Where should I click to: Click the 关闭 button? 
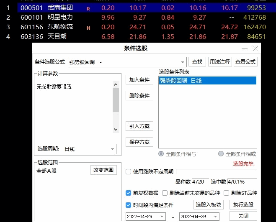(x=243, y=216)
